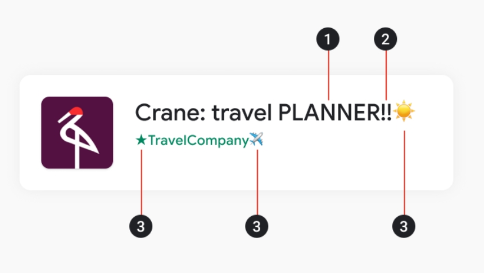
Task: Click the sun emoji after the title
Action: (x=404, y=111)
